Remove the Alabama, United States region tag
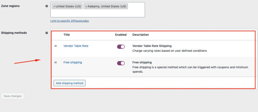The image size is (258, 112). tap(86, 7)
